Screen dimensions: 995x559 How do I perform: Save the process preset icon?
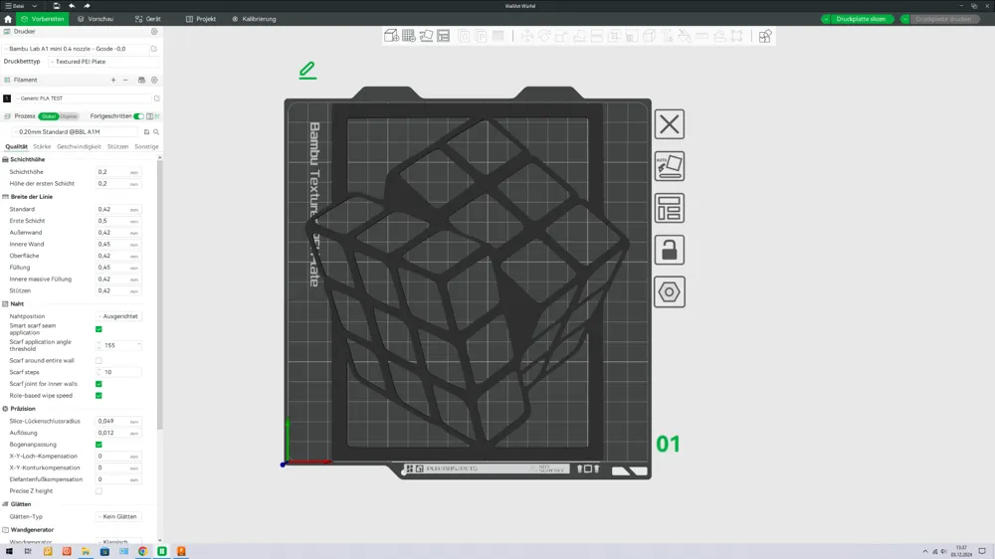click(146, 132)
